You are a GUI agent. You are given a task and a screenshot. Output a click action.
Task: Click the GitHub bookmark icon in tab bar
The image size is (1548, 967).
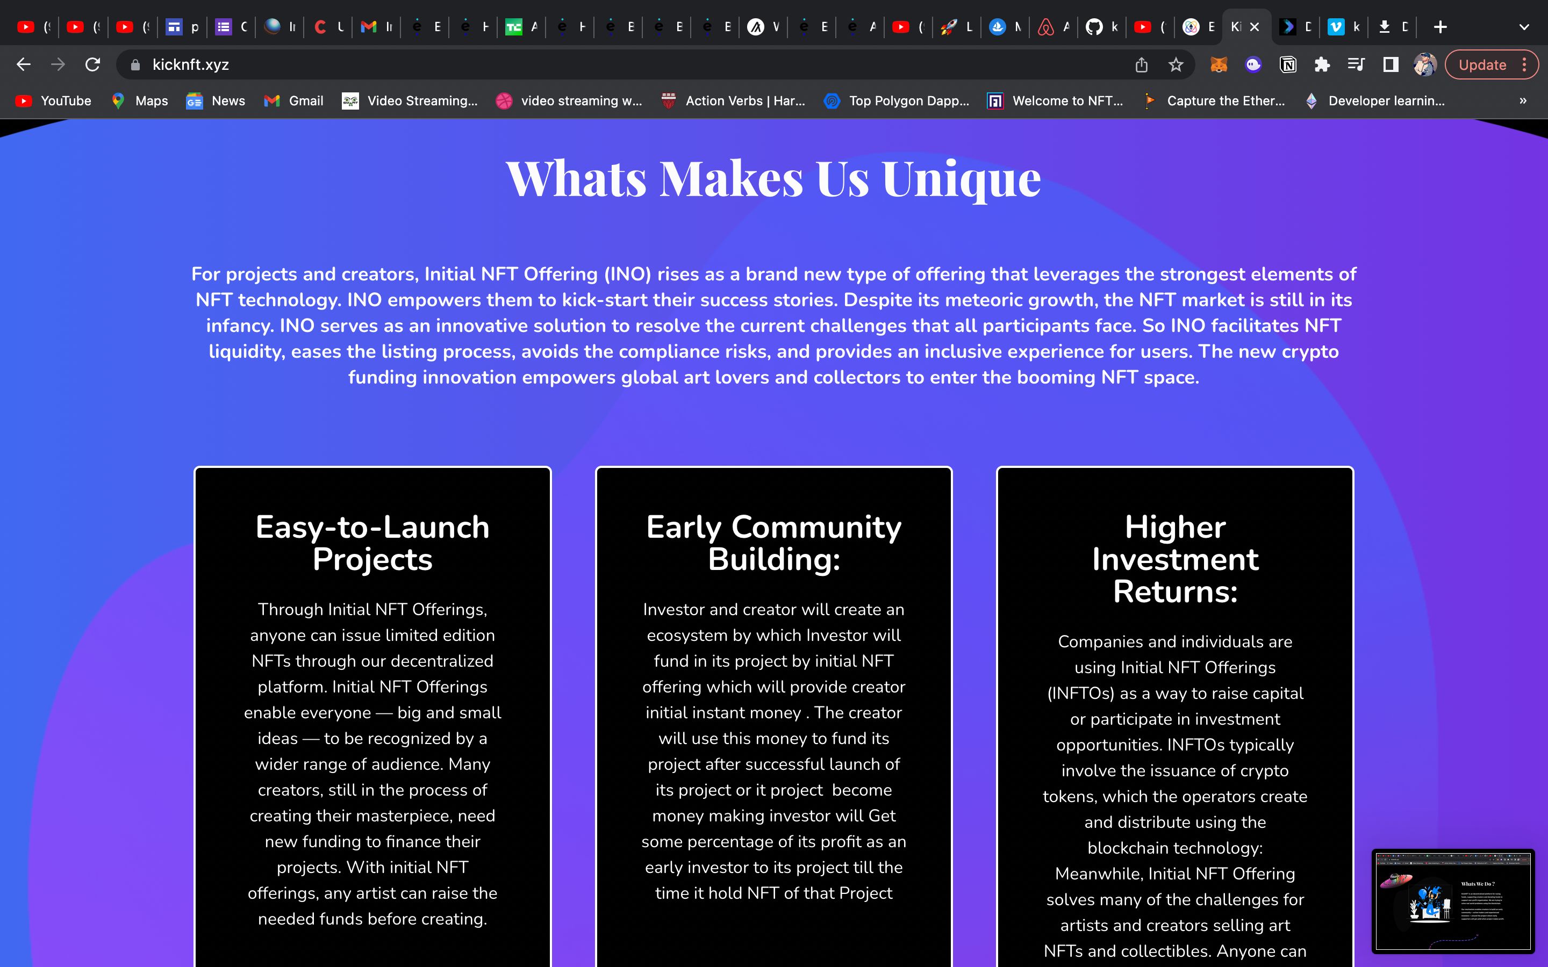(1095, 25)
